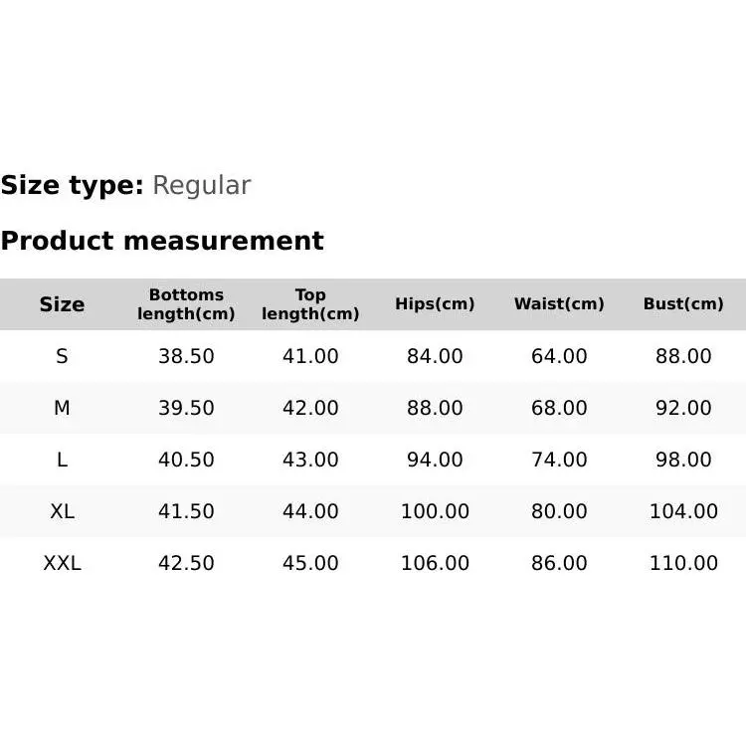Select the L size row label
The width and height of the screenshot is (746, 746).
tap(62, 460)
